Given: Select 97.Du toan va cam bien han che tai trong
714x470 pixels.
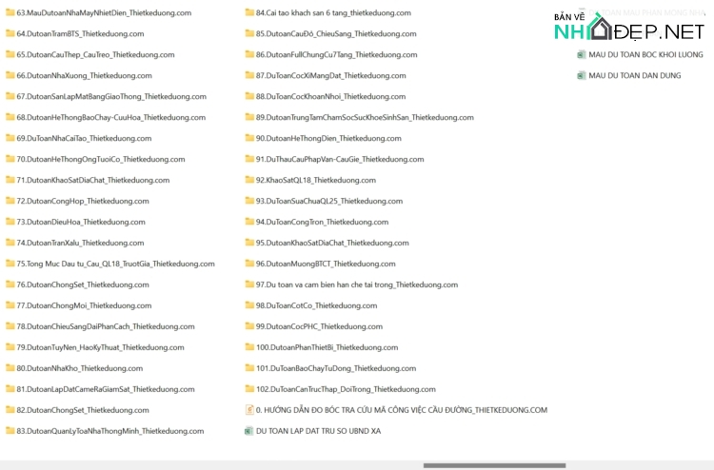Looking at the screenshot, I should click(357, 284).
